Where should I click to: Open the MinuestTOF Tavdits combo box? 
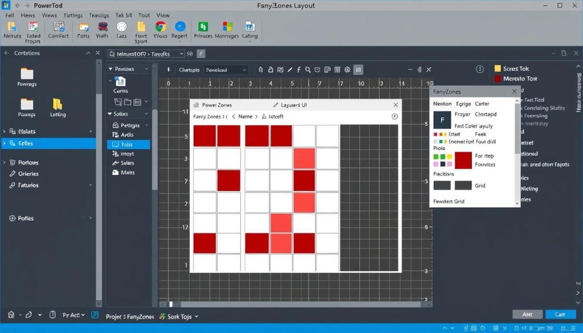tap(146, 54)
